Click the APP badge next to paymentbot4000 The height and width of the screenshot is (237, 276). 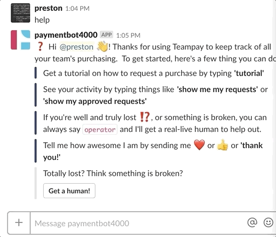click(107, 34)
